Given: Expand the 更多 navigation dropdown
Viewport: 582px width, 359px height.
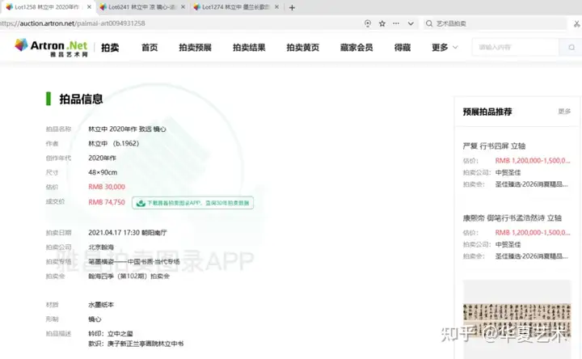Looking at the screenshot, I should [445, 48].
